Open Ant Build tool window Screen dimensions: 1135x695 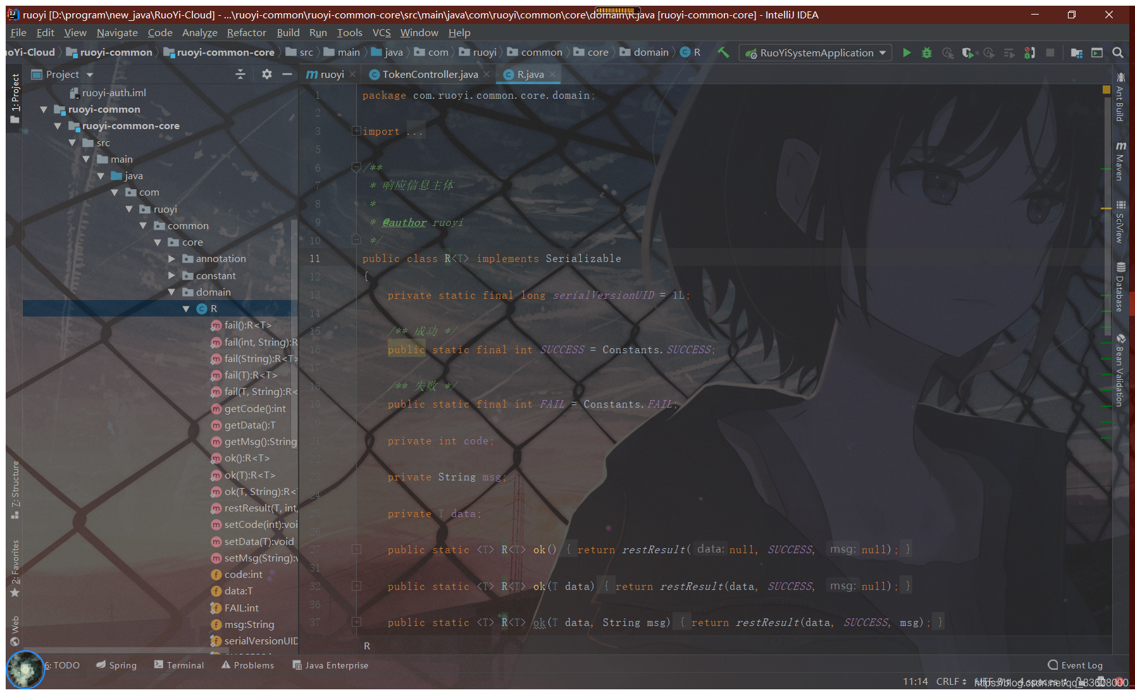(x=1119, y=97)
